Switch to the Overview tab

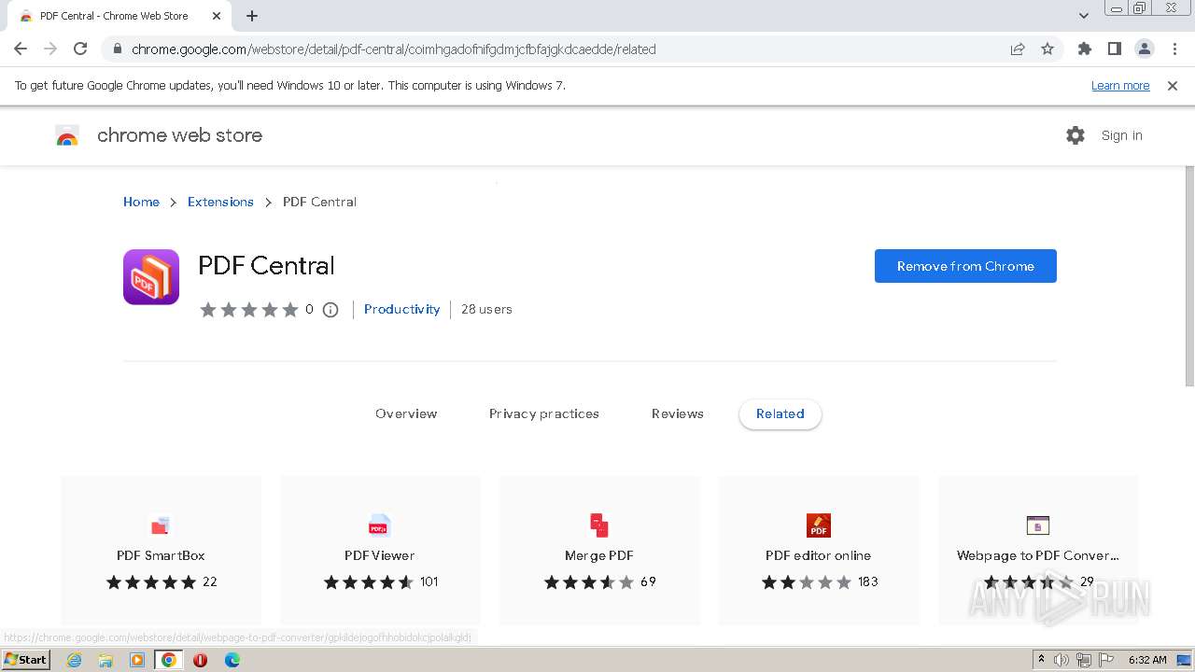406,413
